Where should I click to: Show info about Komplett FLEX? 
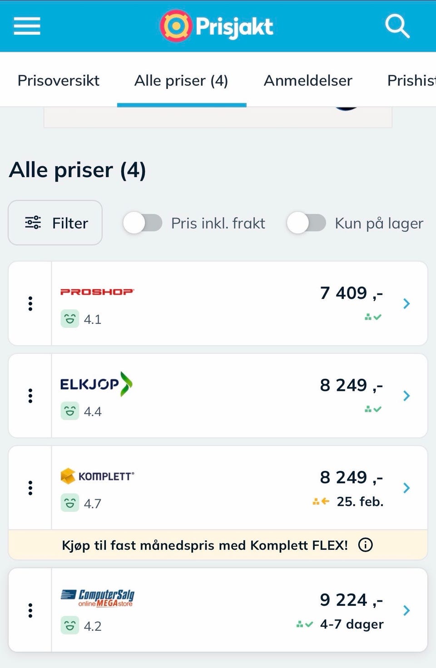pos(365,544)
